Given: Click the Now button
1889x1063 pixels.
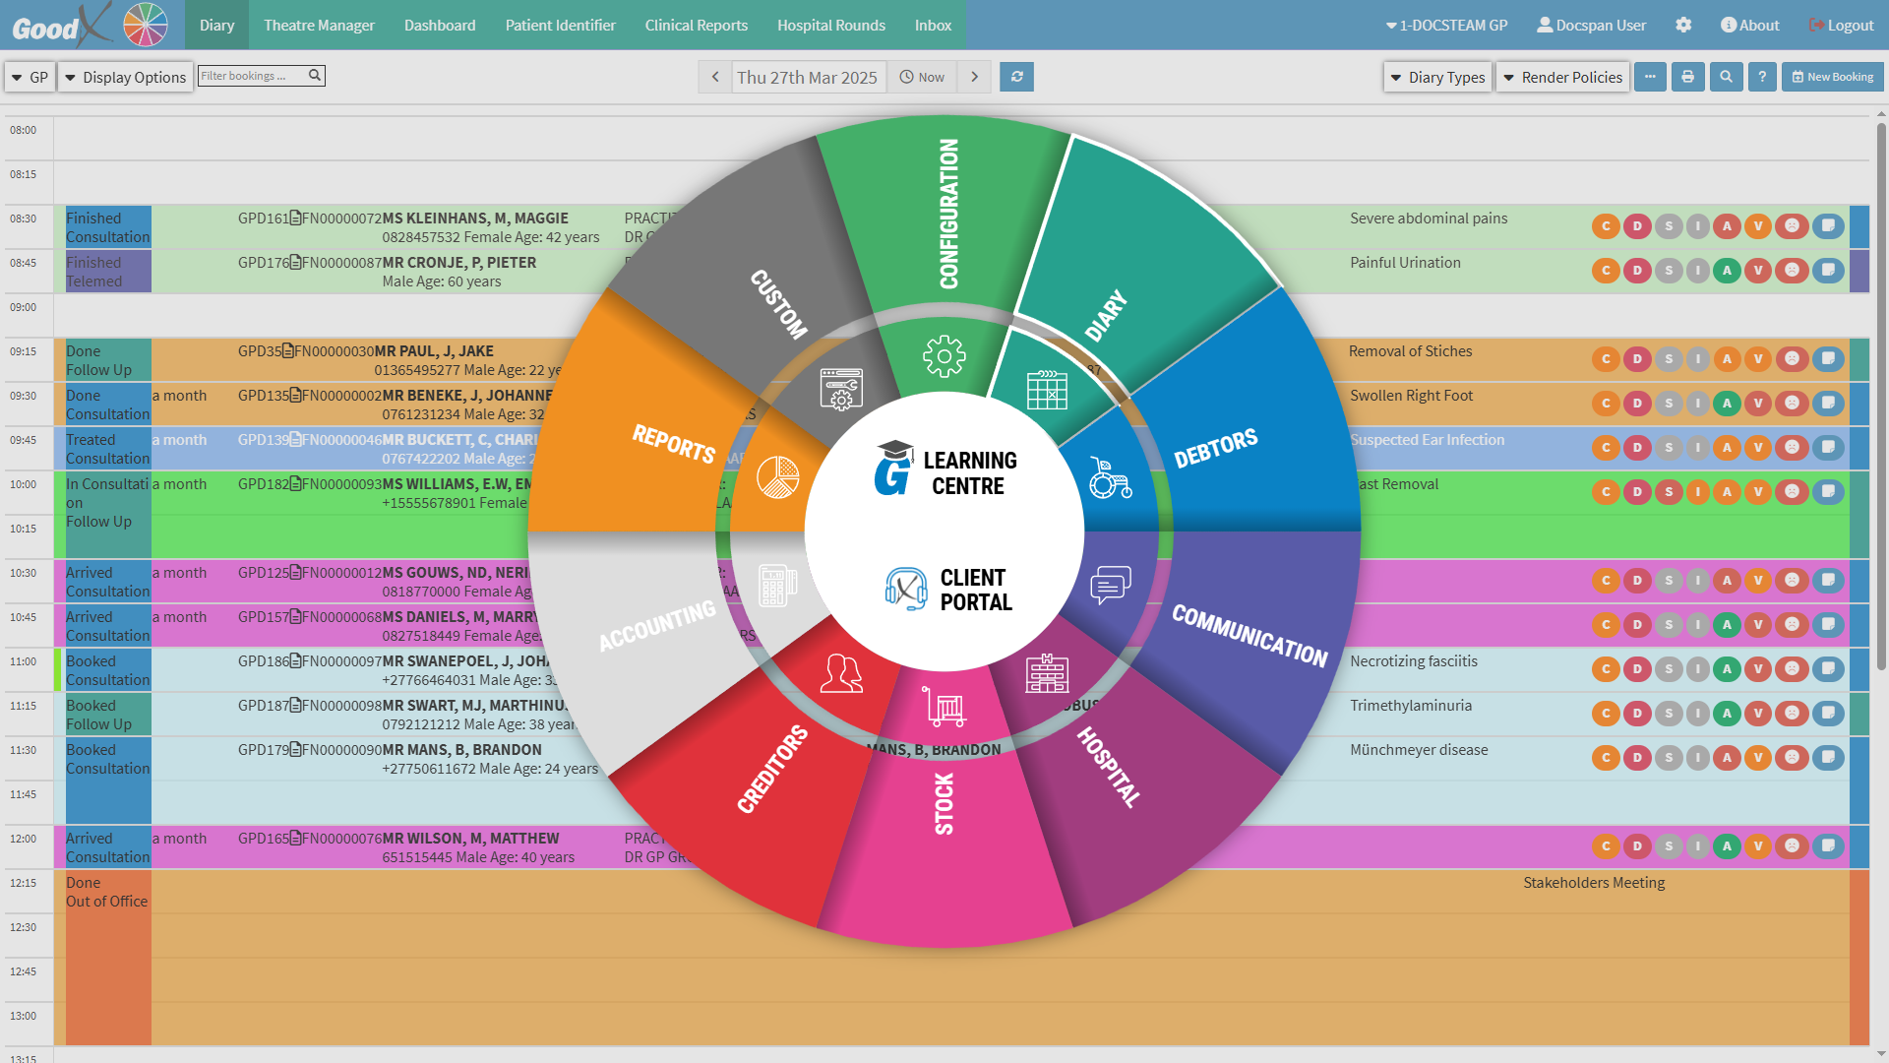Looking at the screenshot, I should (x=922, y=77).
